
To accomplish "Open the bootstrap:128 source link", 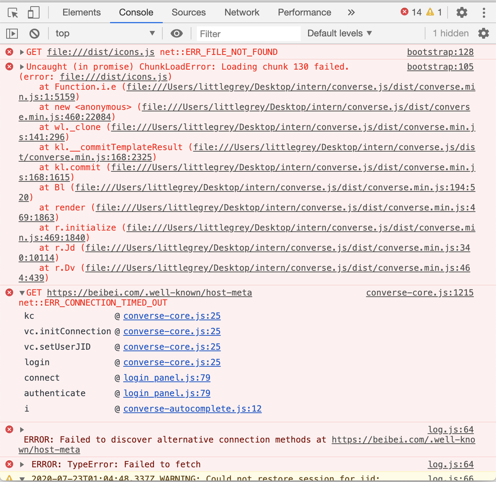I will coord(440,52).
